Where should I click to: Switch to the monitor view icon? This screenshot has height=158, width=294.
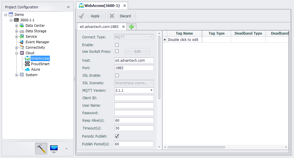tap(54, 148)
